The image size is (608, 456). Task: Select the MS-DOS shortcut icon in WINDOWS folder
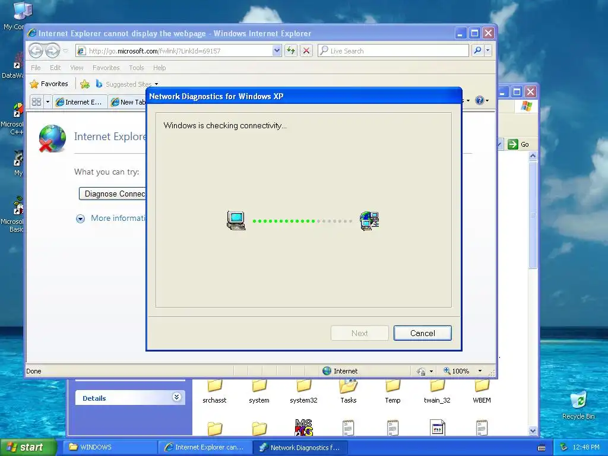[303, 427]
